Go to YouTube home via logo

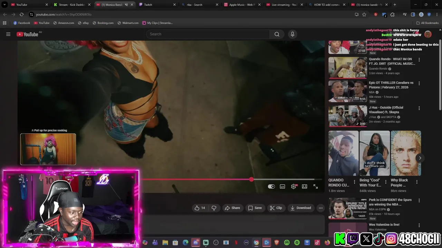pyautogui.click(x=27, y=34)
